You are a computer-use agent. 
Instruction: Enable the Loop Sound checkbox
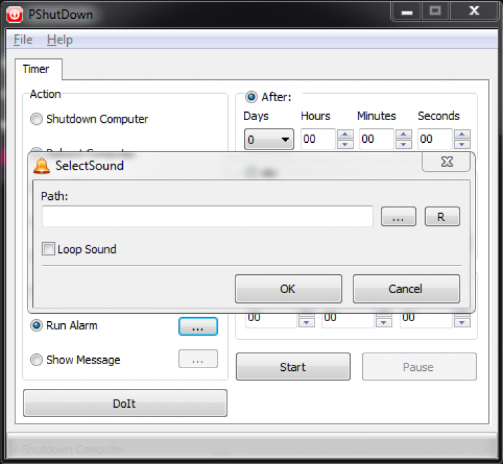click(48, 249)
